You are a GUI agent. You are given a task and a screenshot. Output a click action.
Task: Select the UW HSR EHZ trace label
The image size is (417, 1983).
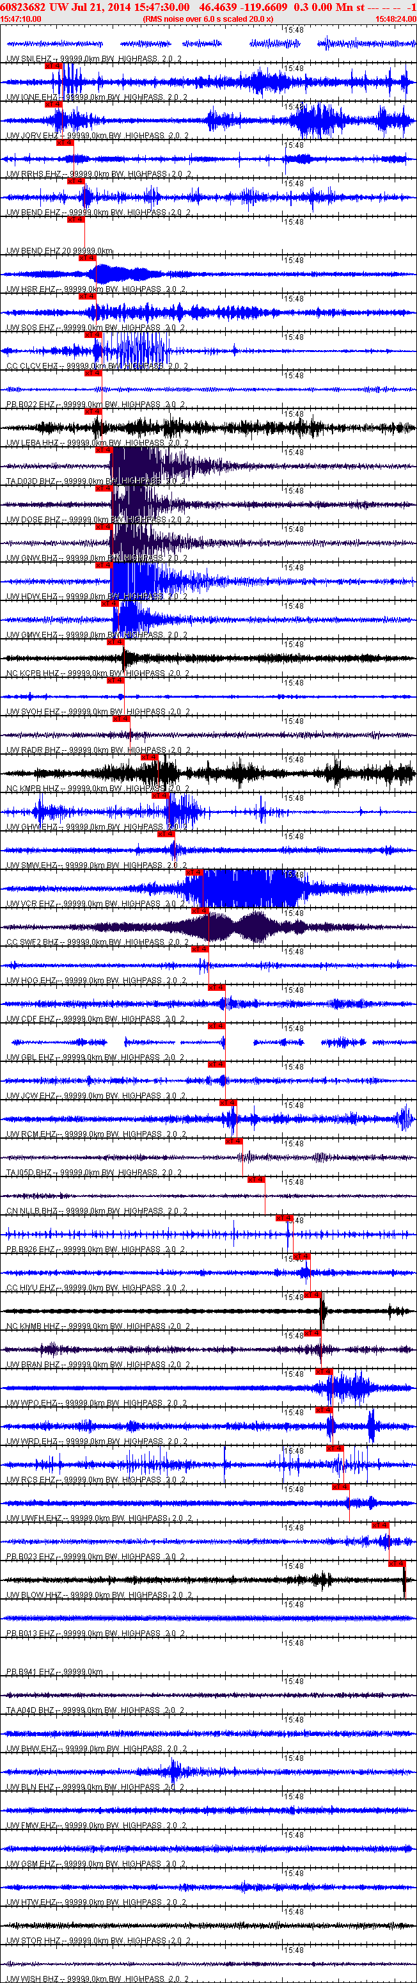(x=95, y=290)
